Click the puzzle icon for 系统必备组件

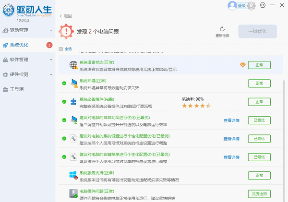[73, 102]
